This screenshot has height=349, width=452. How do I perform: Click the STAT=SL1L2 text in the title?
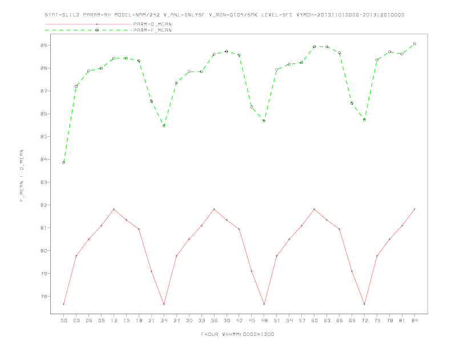click(62, 15)
